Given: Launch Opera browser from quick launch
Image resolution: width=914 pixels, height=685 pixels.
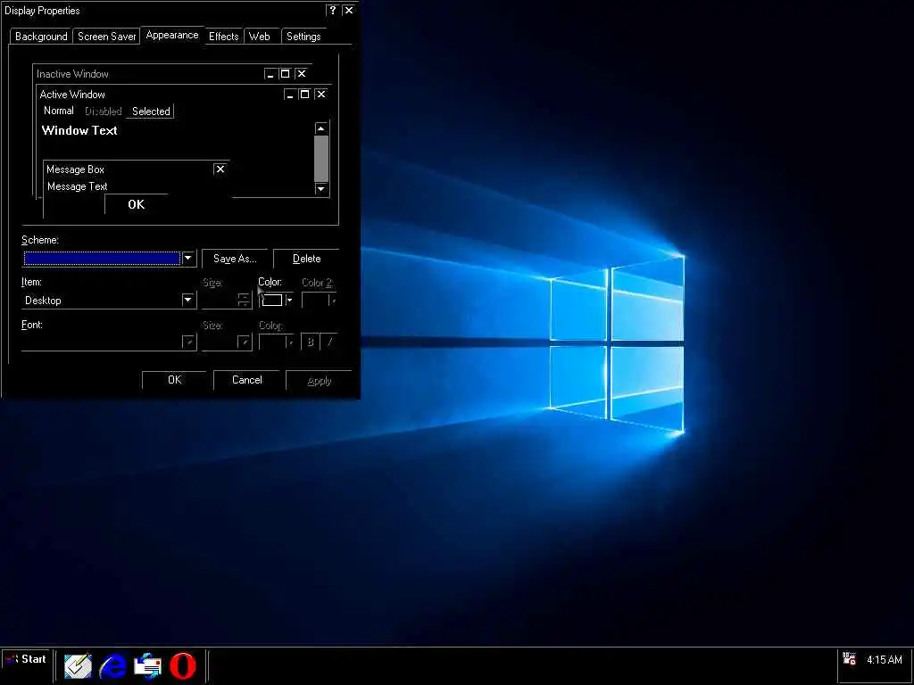Looking at the screenshot, I should click(x=182, y=665).
